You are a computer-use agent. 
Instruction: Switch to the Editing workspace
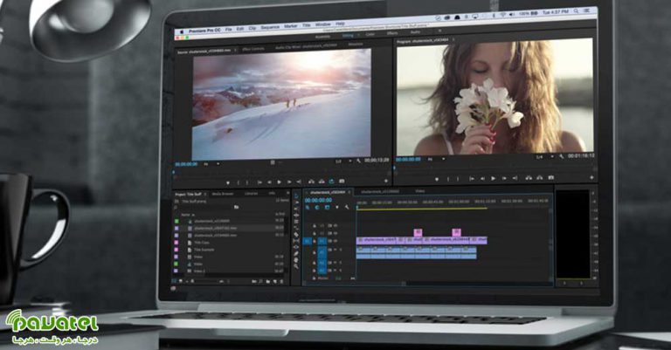pyautogui.click(x=348, y=36)
